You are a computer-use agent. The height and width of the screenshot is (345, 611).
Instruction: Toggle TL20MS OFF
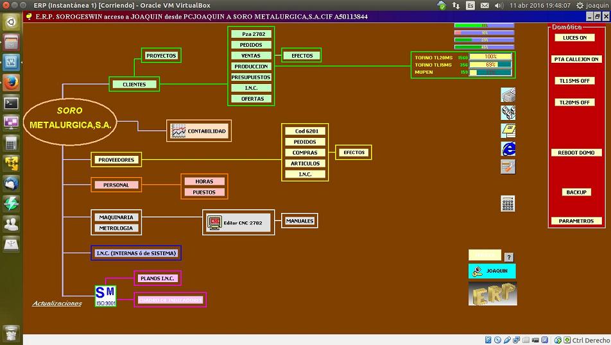[x=575, y=103]
